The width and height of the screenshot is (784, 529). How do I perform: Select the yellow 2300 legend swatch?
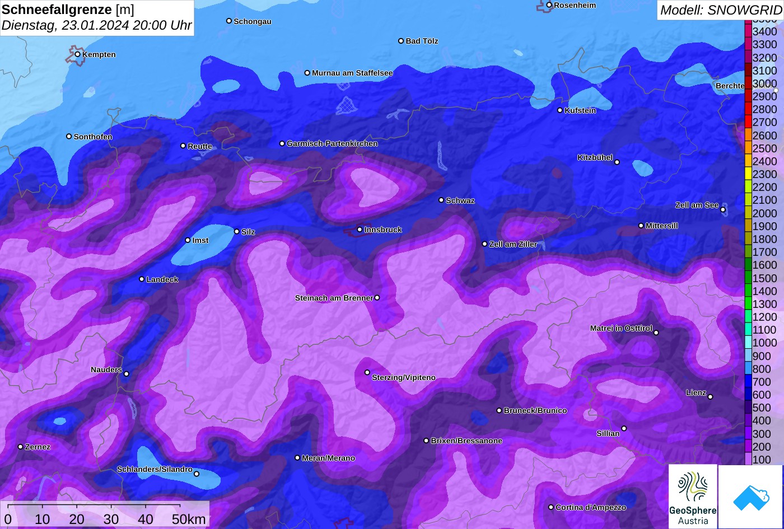[x=748, y=174]
